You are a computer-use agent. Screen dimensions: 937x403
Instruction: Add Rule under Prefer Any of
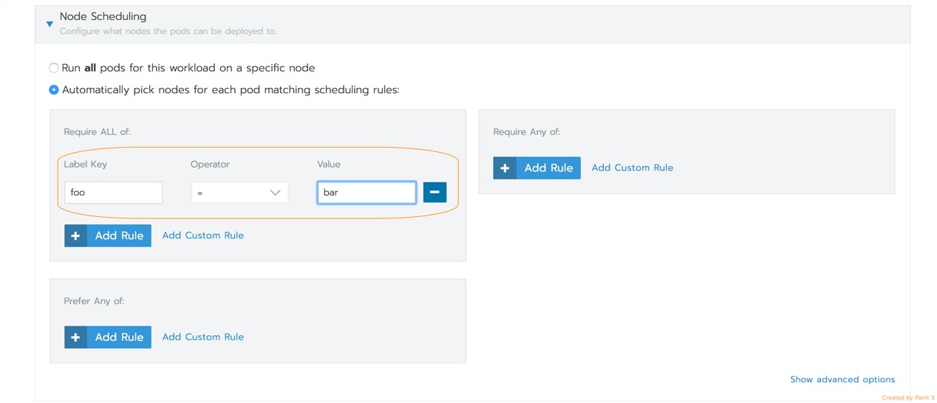[119, 337]
